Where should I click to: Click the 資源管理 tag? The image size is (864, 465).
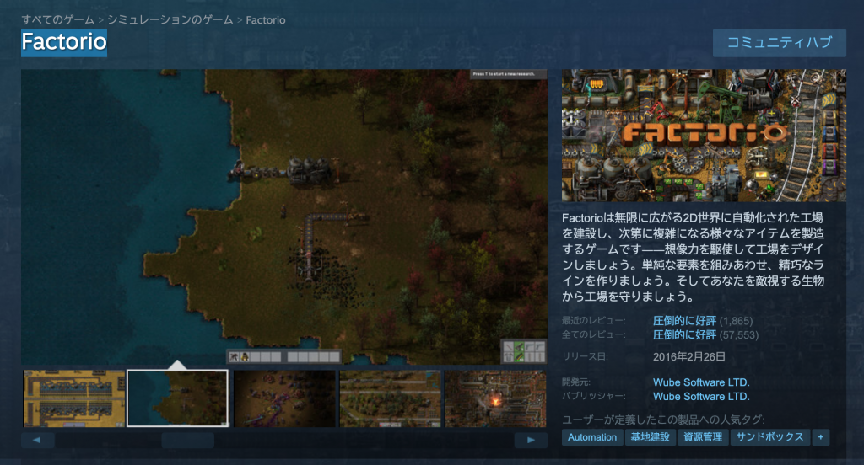coord(703,437)
